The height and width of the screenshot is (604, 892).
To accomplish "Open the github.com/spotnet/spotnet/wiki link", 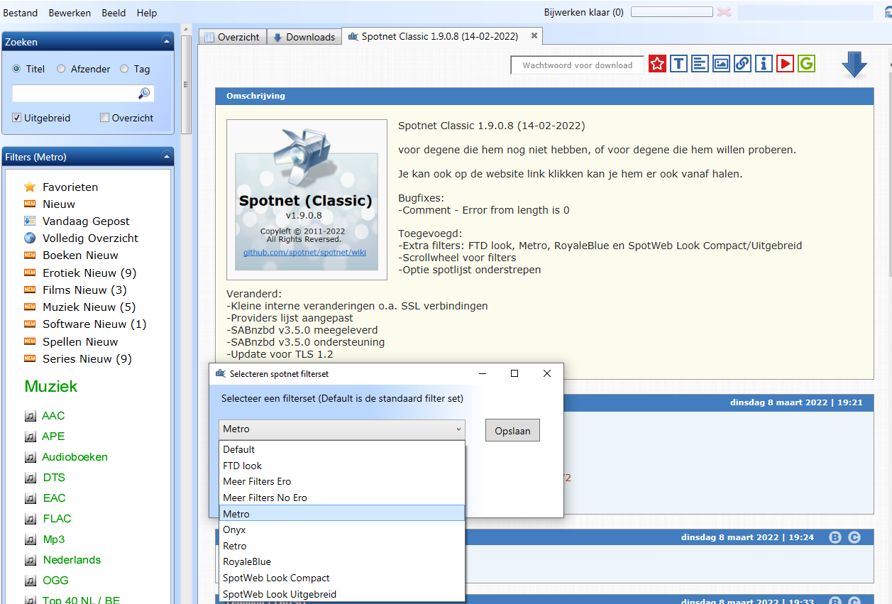I will pos(304,252).
